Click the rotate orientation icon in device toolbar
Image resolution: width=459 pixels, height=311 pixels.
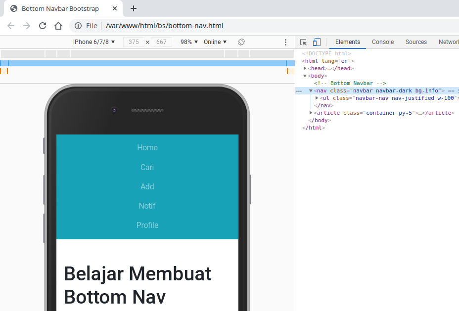(x=241, y=42)
